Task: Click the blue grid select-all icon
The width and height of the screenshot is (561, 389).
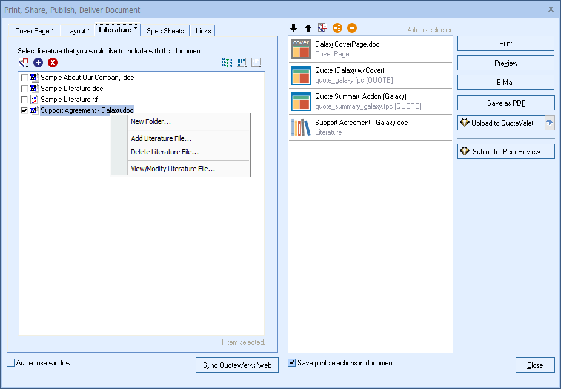Action: pyautogui.click(x=242, y=63)
